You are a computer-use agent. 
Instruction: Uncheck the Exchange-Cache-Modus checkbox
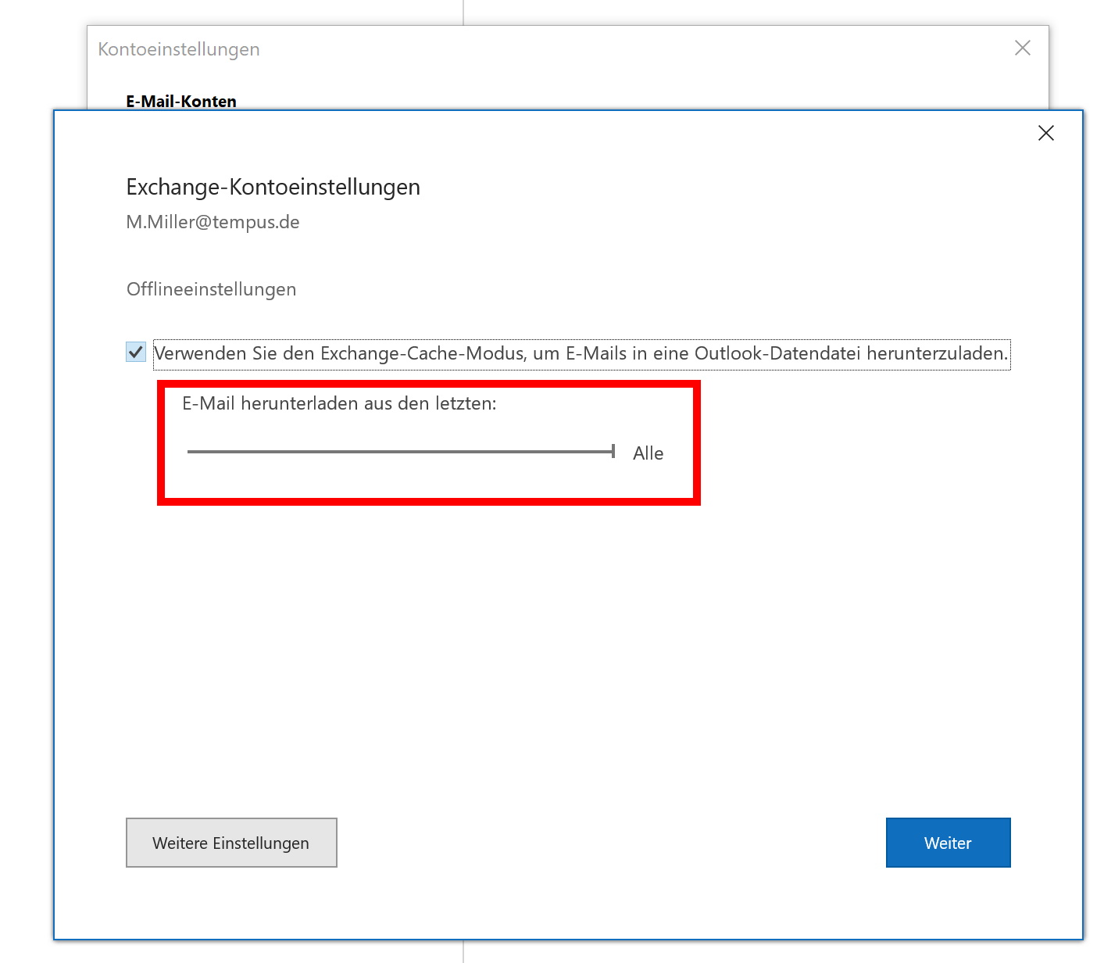click(x=136, y=352)
